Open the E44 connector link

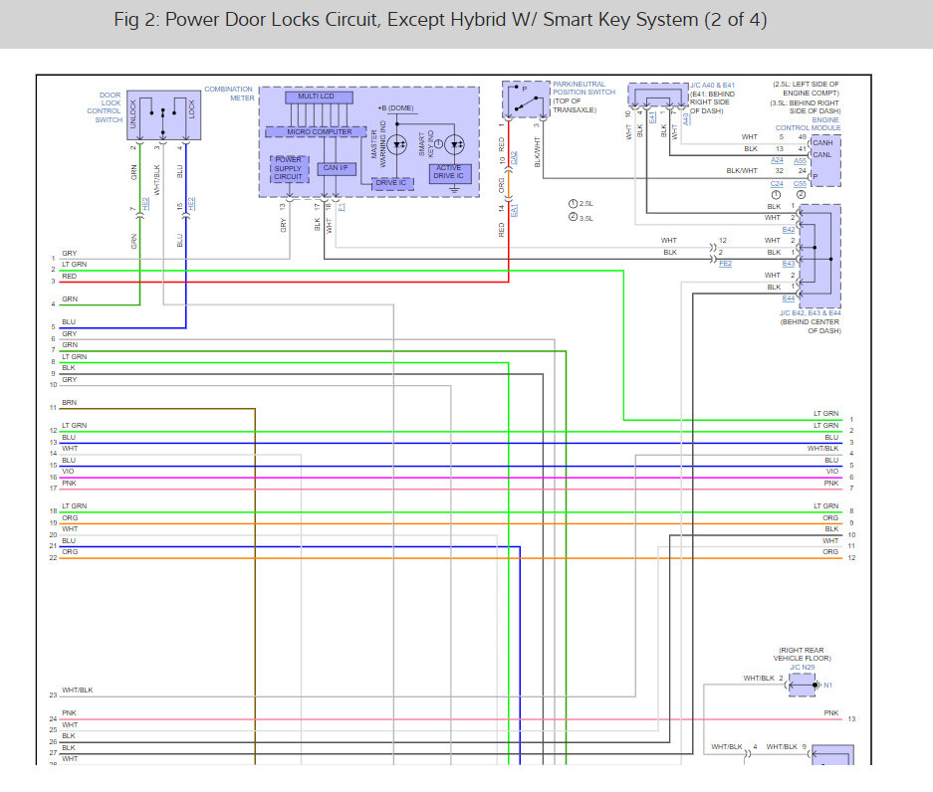[x=789, y=297]
